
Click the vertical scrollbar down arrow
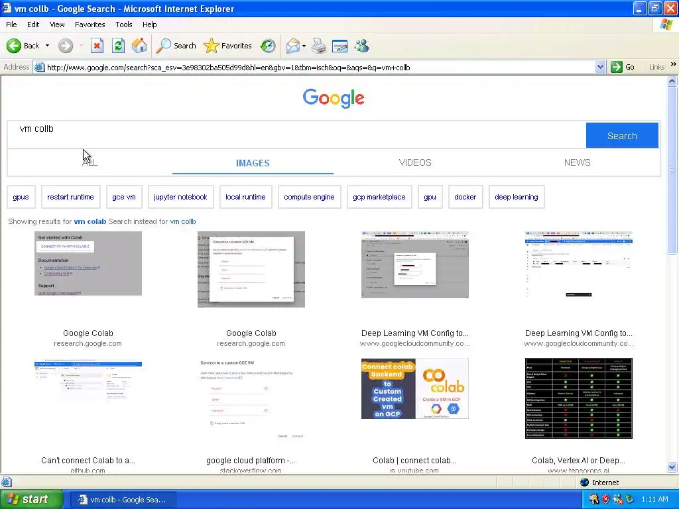672,467
